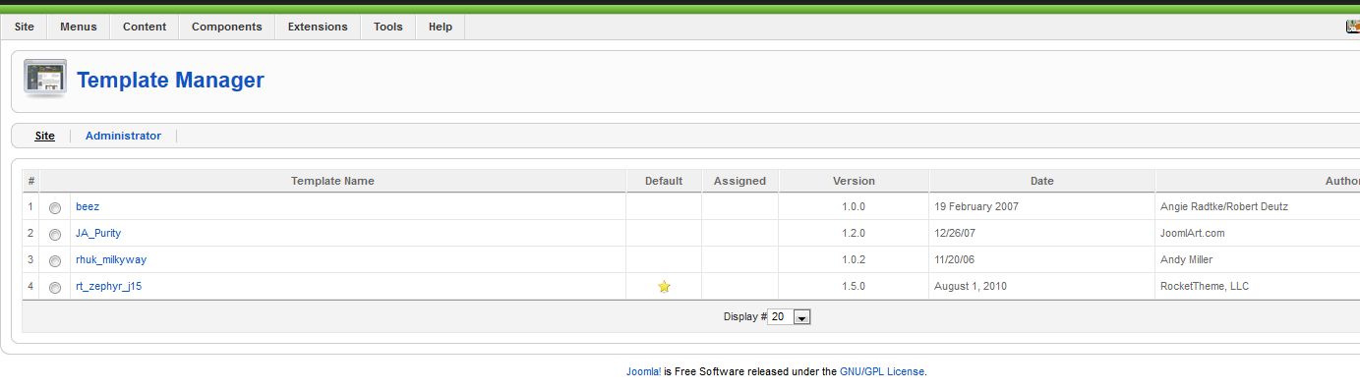Open the Components menu
Viewport: 1360px width, 390px height.
point(227,27)
